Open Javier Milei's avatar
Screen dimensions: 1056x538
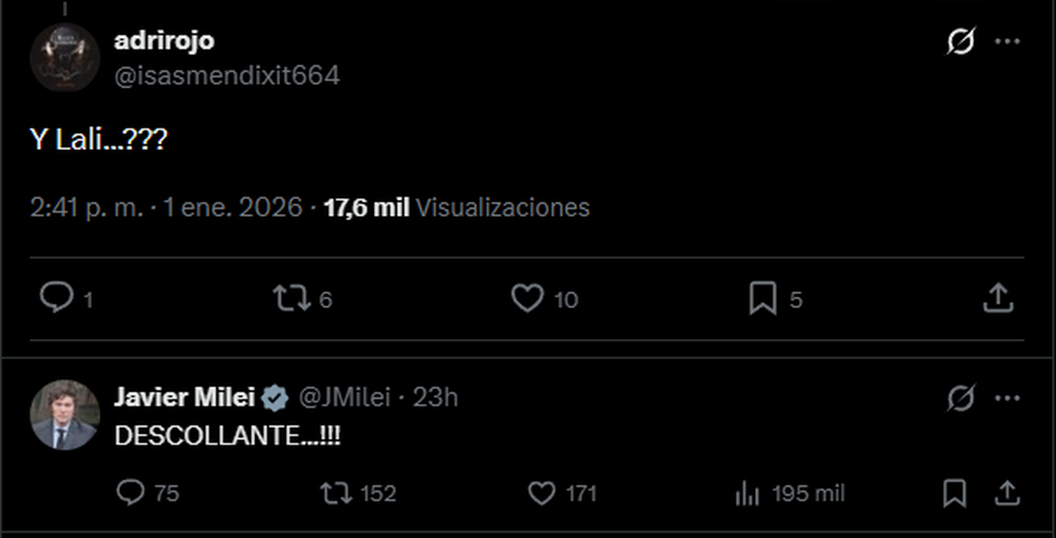(64, 416)
